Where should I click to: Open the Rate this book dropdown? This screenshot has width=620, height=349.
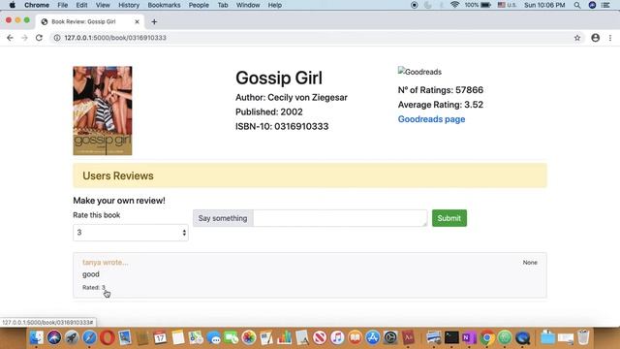[x=131, y=233]
